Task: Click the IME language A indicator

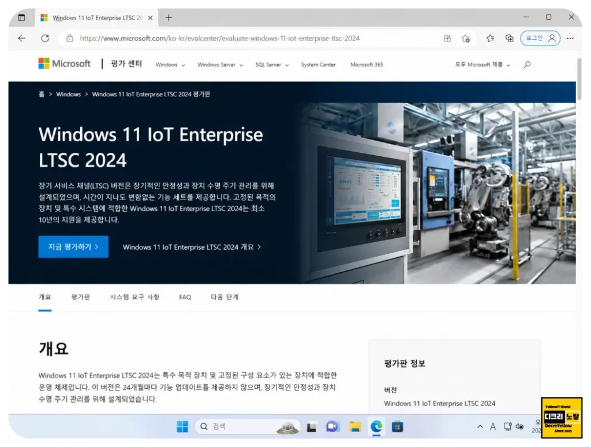Action: tap(493, 426)
